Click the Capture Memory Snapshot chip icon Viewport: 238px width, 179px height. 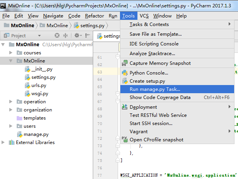tap(125, 63)
